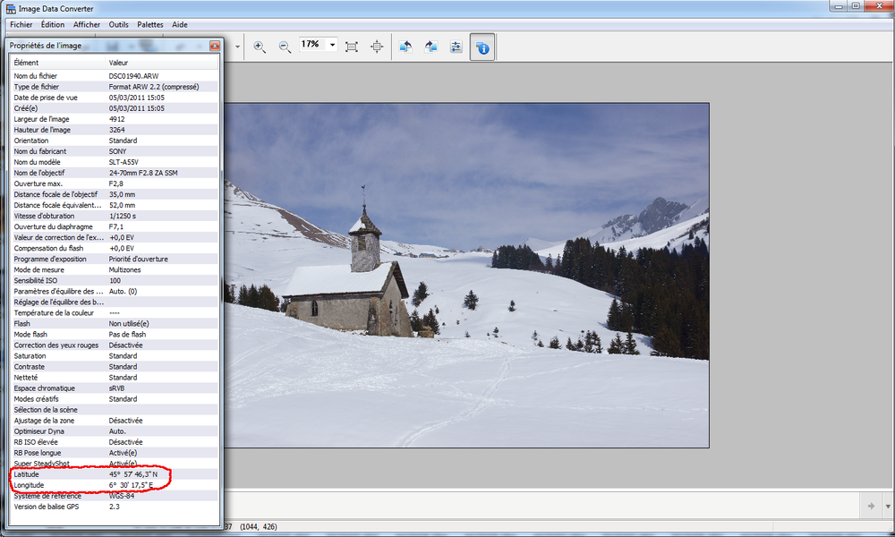The height and width of the screenshot is (537, 895).
Task: Select the Ouverture max. row
Action: click(115, 183)
